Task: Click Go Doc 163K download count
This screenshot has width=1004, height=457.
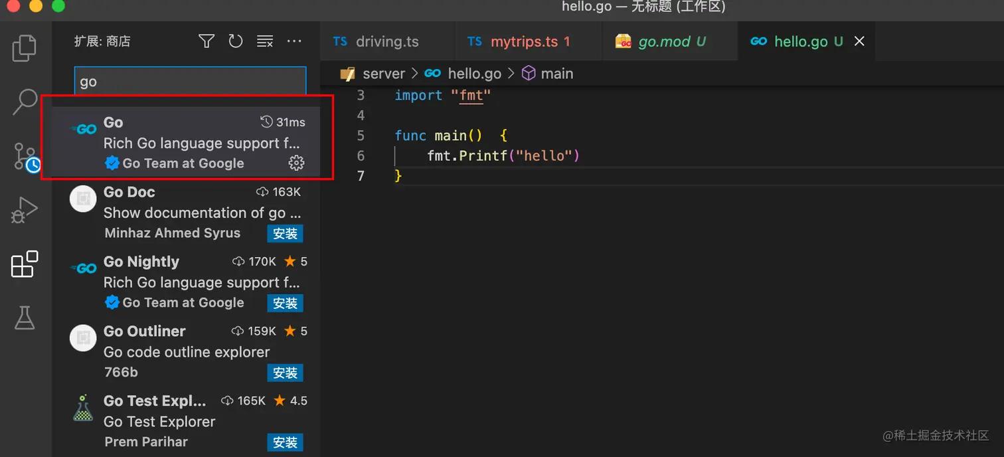Action: point(278,192)
